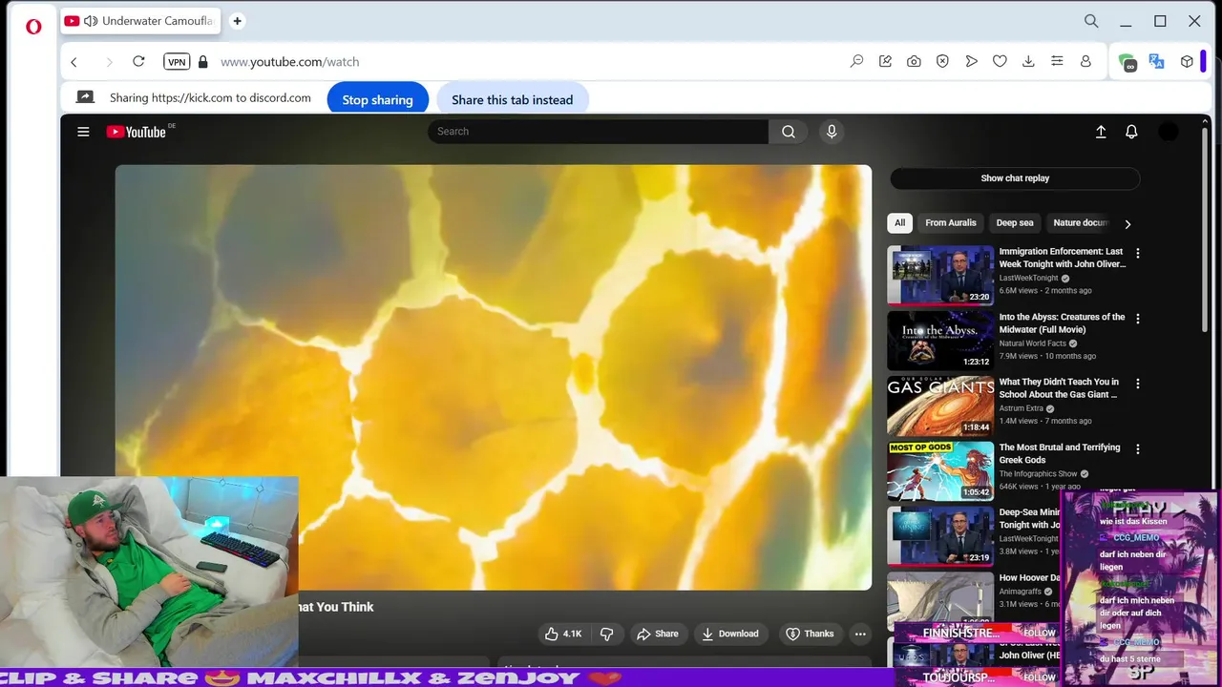The width and height of the screenshot is (1222, 687).
Task: Open options for Greek Gods video
Action: [1137, 448]
